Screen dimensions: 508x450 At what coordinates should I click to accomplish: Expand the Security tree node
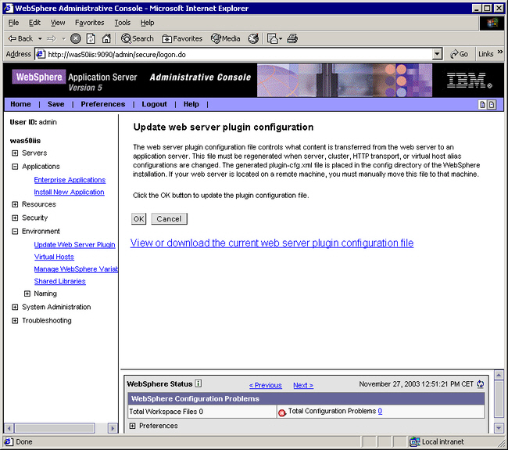(15, 218)
